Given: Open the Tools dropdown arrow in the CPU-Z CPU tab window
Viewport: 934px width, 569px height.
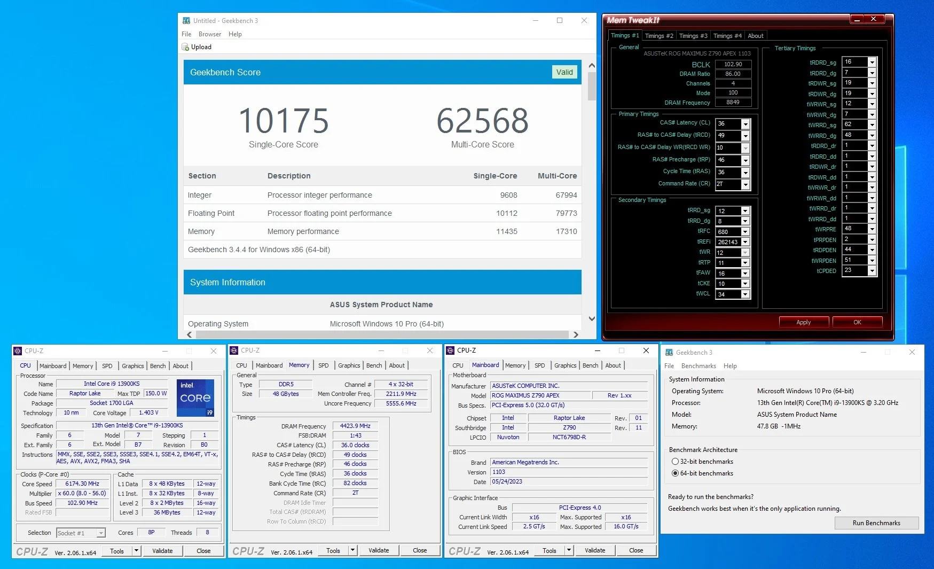Looking at the screenshot, I should 136,551.
